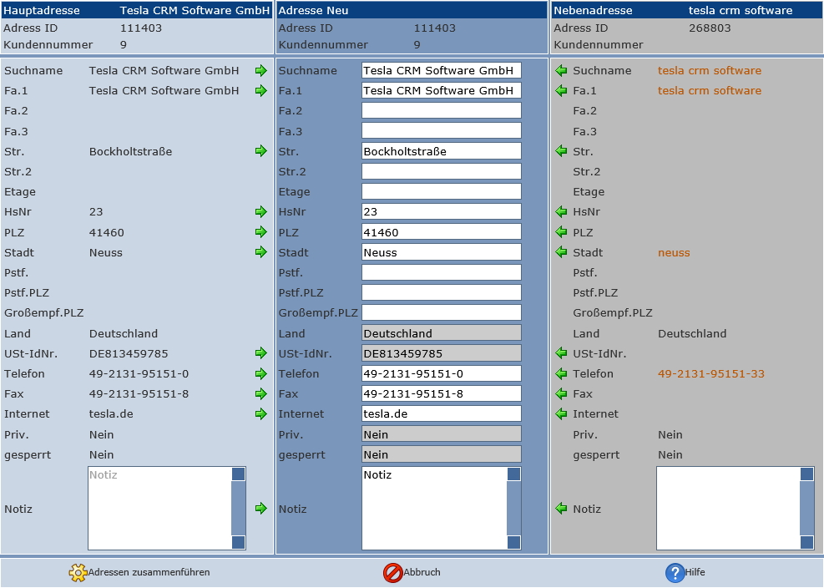Select the Pstf.PLZ field in Adresse Neu
Viewport: 824px width, 588px height.
tap(441, 293)
